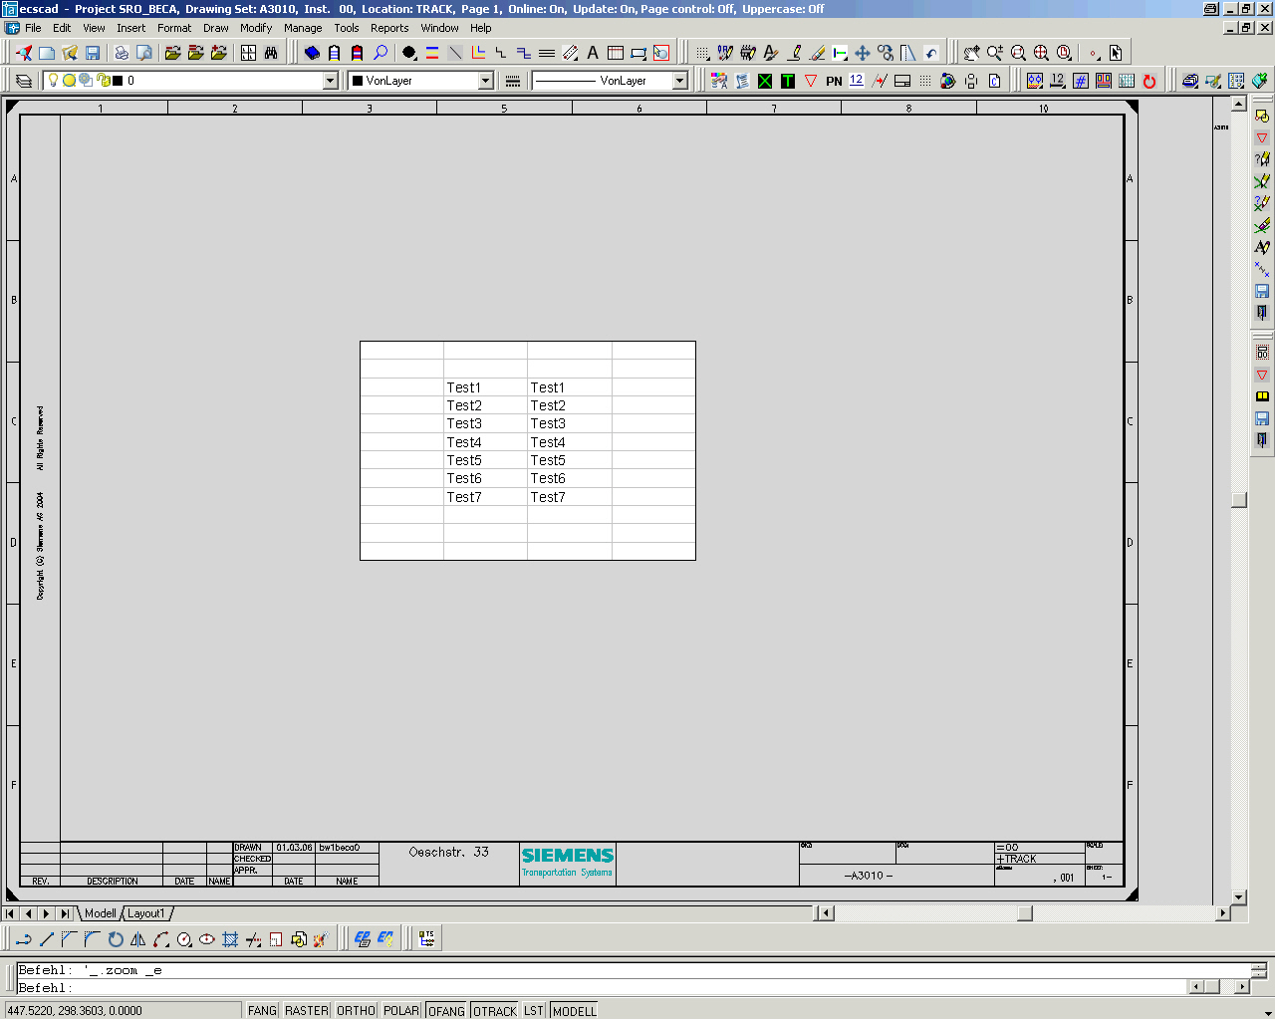Click the SIEMENS logo in title block
Image resolution: width=1275 pixels, height=1020 pixels.
(x=568, y=856)
